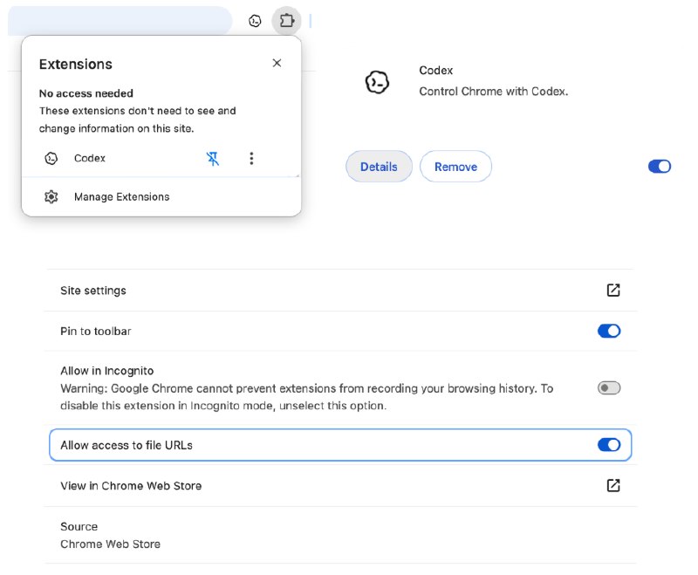
Task: Click the Manage Extensions gear icon
Action: (x=51, y=196)
